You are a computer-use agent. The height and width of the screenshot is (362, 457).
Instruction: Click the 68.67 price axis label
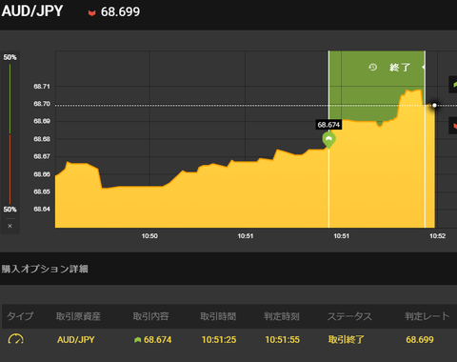click(x=42, y=156)
